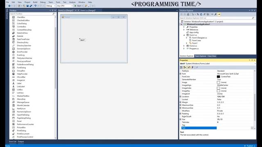Select MenuStrip control in Toolbox
The image size is (262, 147).
21,99
